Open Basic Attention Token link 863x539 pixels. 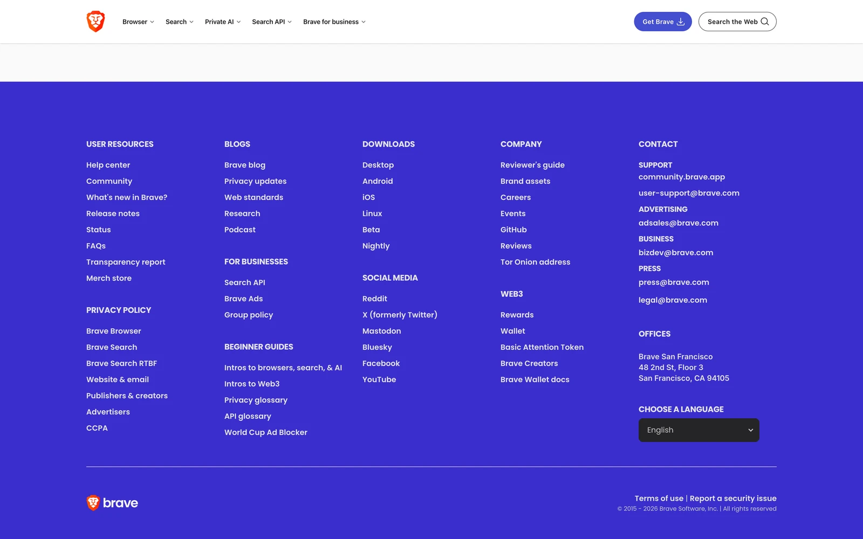(542, 347)
